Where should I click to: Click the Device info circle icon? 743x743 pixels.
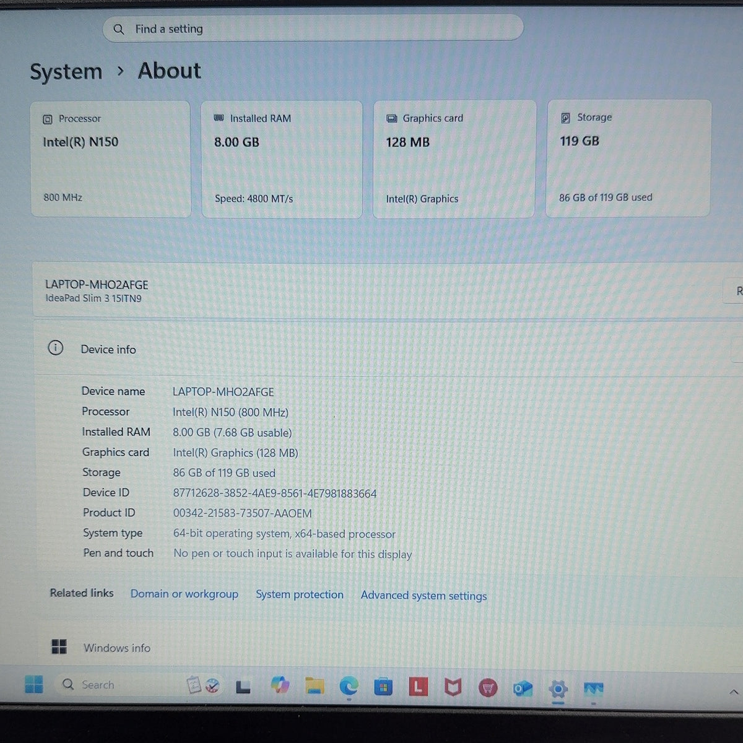pos(56,348)
